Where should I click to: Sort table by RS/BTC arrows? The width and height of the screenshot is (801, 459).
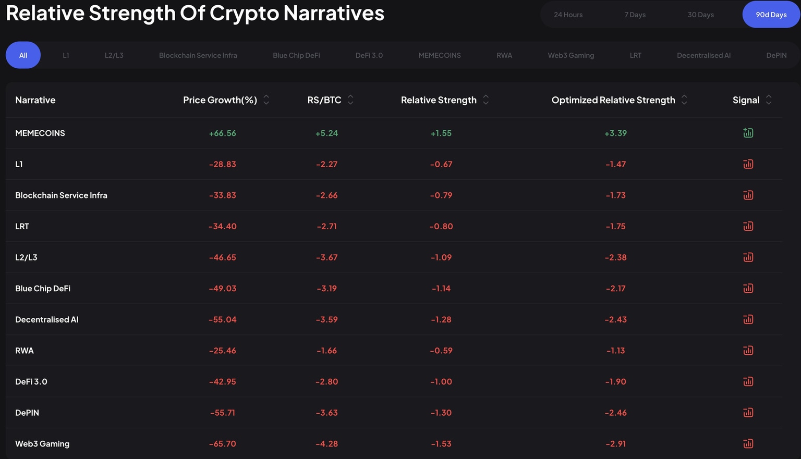[350, 100]
